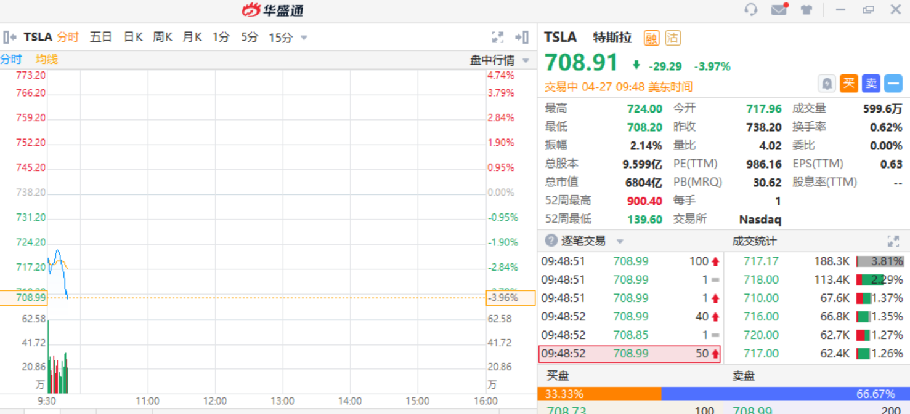Viewport: 910px width, 414px height.
Task: Switch to the 五日 chart tab
Action: point(100,38)
